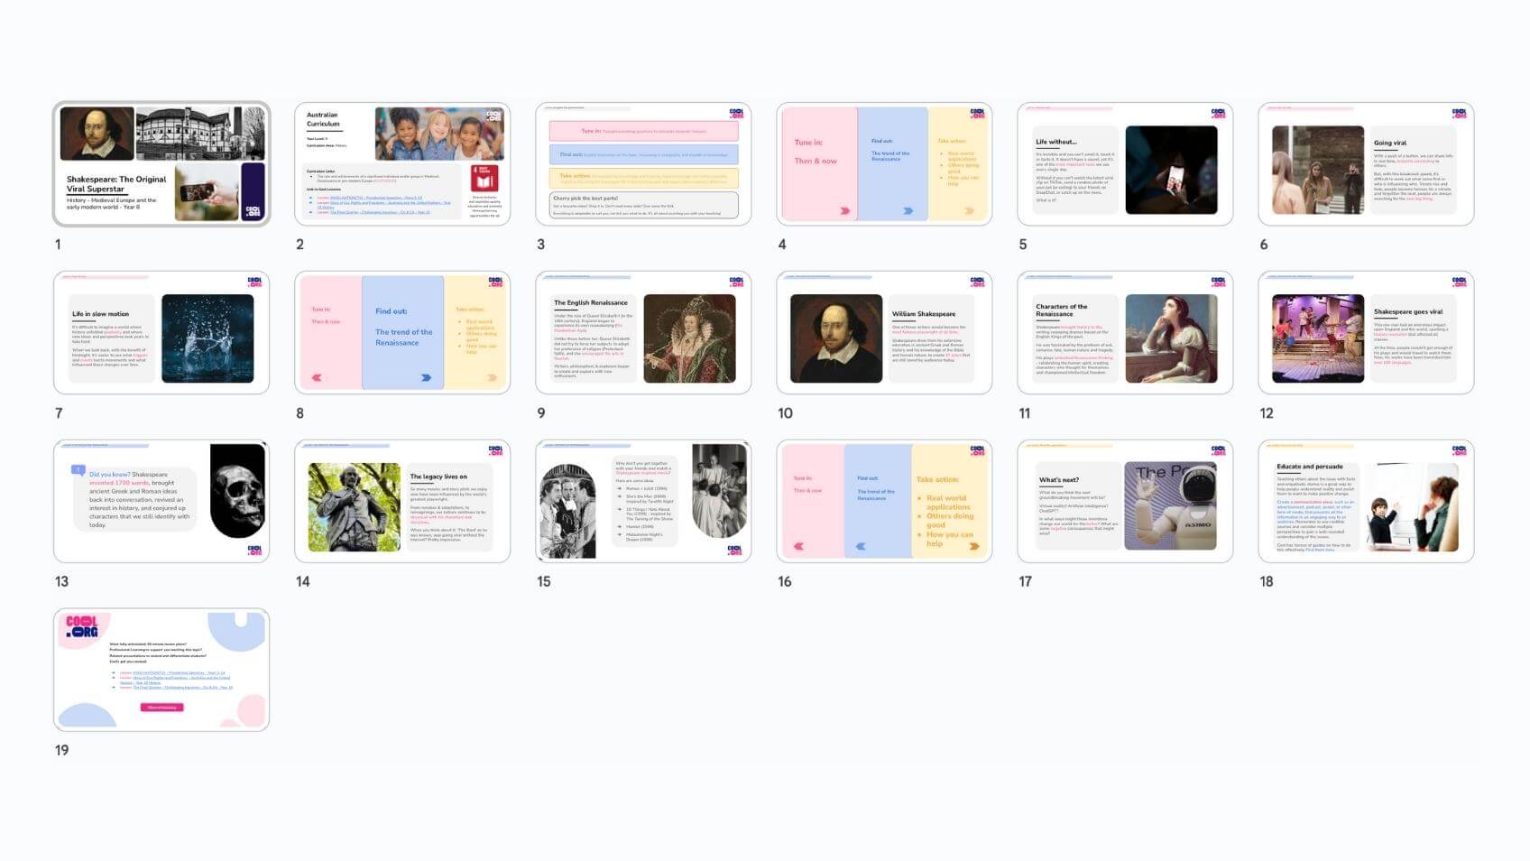Click the blue 'Did you know' icon on slide 13
Image resolution: width=1530 pixels, height=861 pixels.
point(78,470)
